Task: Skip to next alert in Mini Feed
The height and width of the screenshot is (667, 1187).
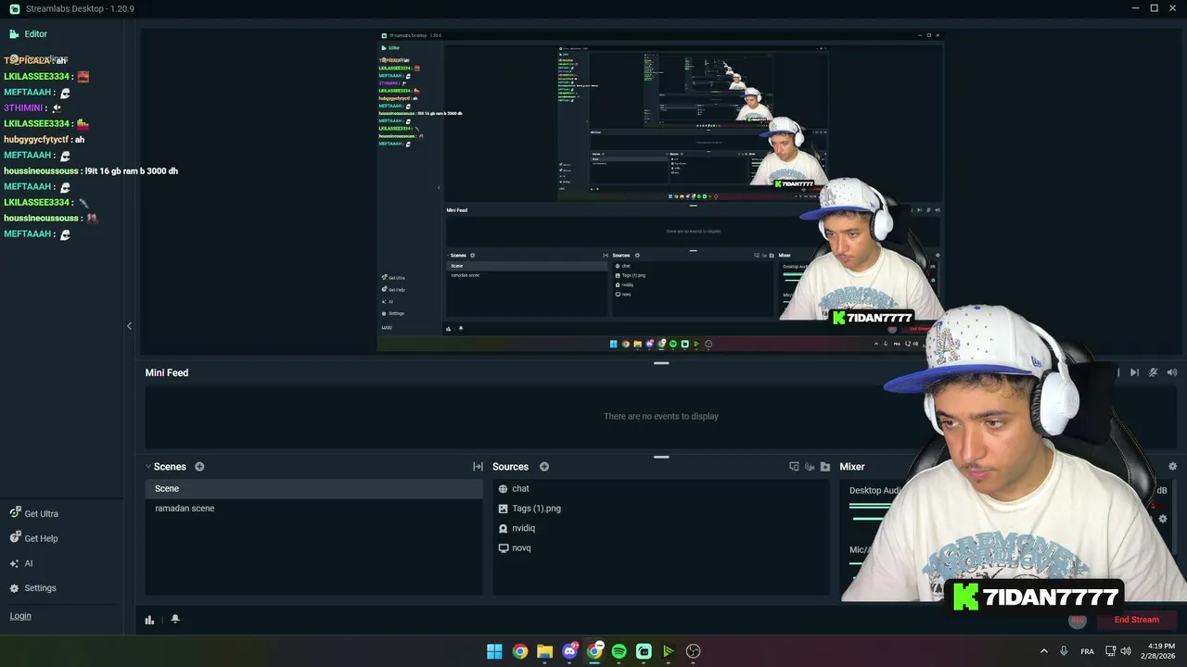Action: (1134, 372)
